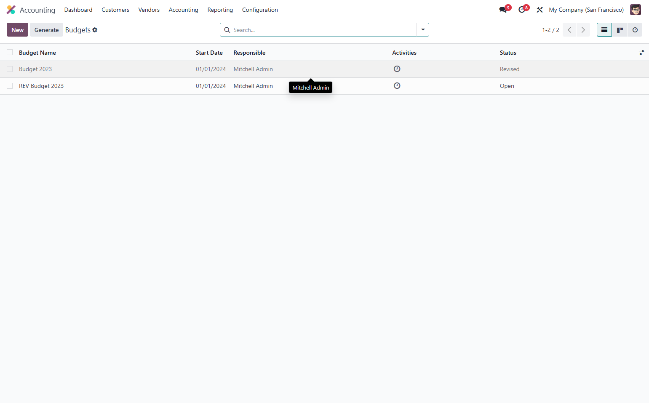
Task: Go to Dashboard menu
Action: [x=78, y=10]
